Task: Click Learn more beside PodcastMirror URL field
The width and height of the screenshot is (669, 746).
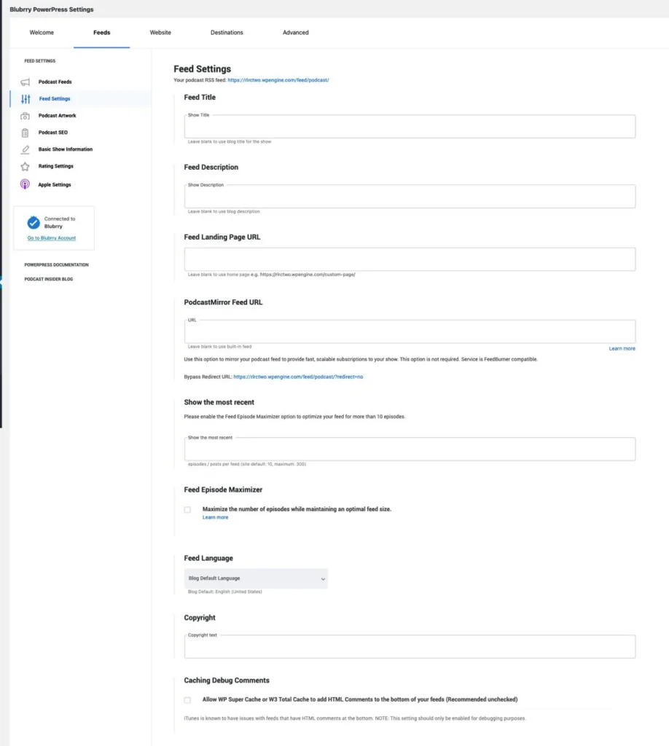Action: tap(622, 349)
